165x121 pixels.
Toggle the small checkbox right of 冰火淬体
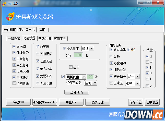tap(128, 50)
